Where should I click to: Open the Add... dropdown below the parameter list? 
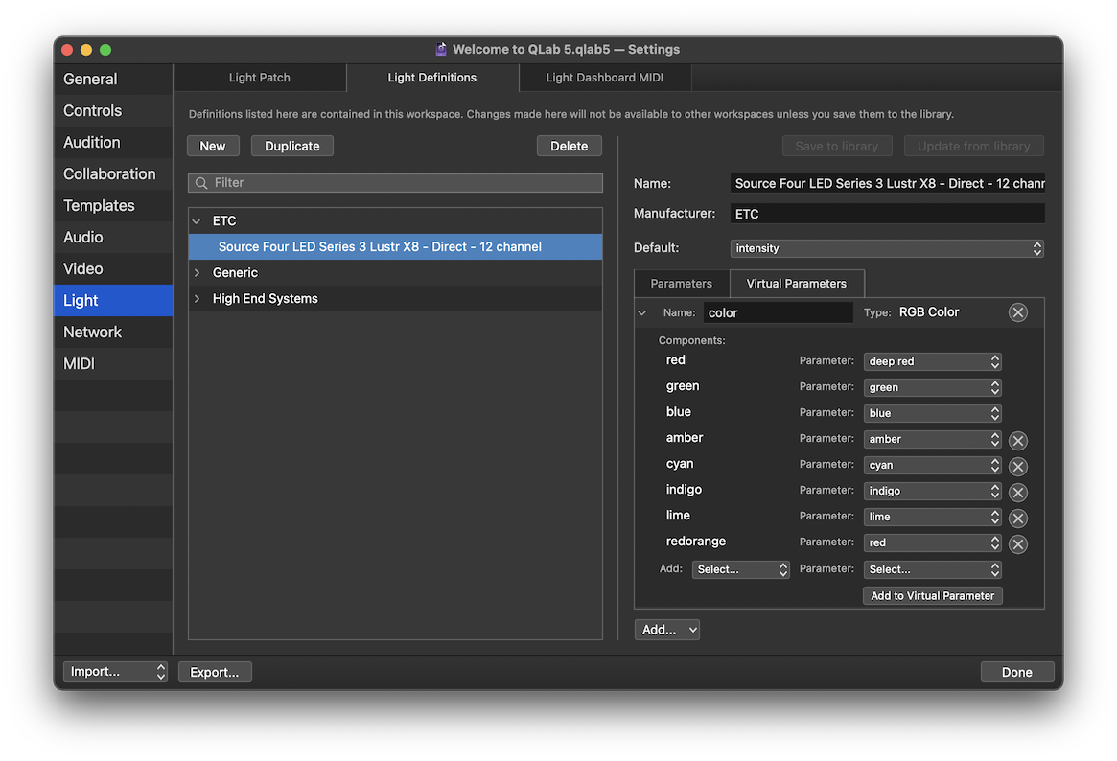coord(666,629)
